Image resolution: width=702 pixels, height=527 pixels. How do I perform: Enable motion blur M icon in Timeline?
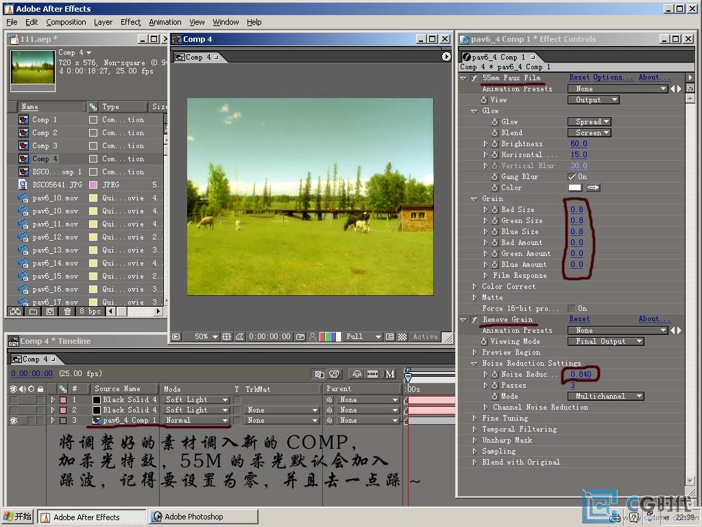[390, 374]
